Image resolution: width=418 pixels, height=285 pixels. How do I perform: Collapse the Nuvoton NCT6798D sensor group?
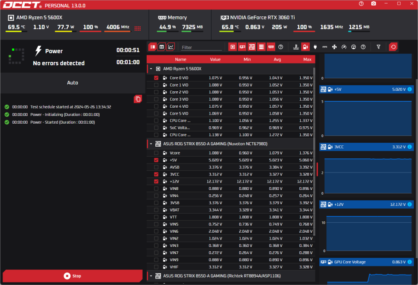point(151,144)
